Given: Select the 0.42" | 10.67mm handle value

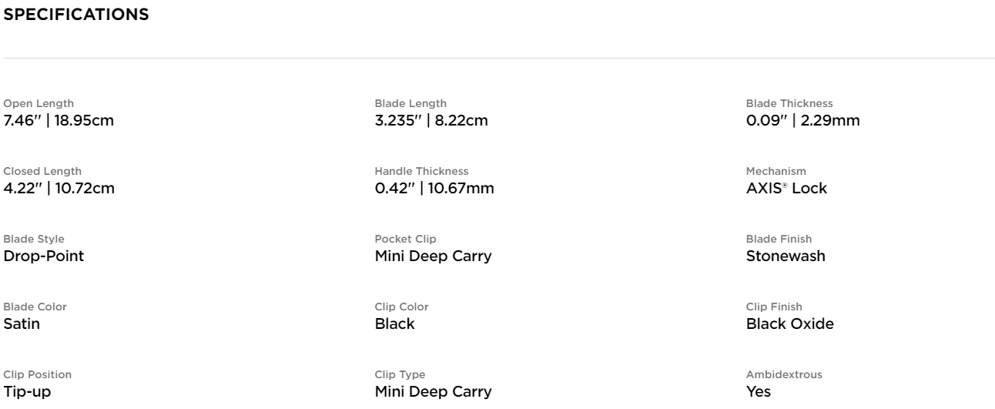Looking at the screenshot, I should click(434, 188).
